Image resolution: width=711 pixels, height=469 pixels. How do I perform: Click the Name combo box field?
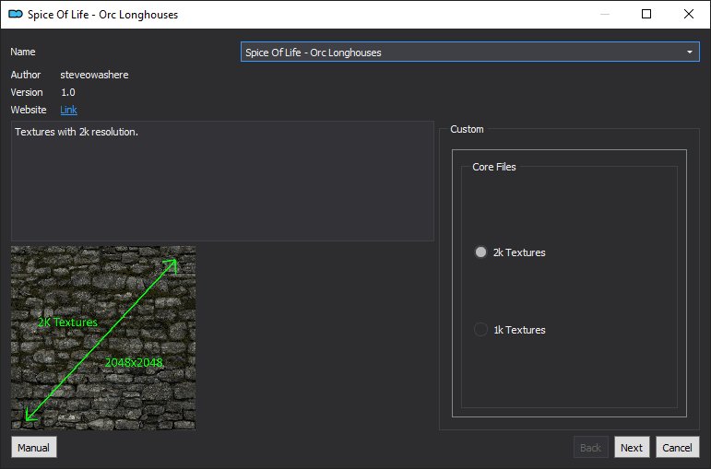click(x=469, y=53)
